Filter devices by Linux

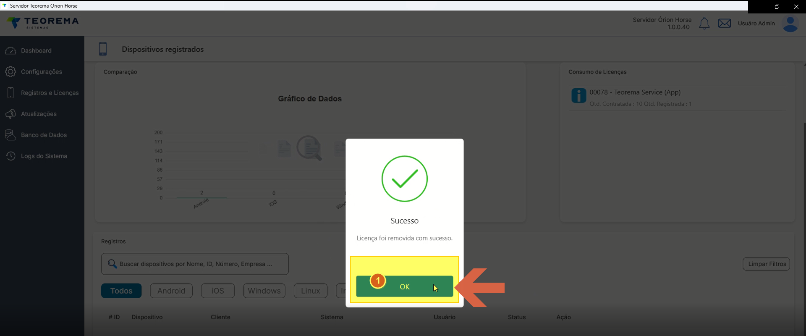[311, 291]
